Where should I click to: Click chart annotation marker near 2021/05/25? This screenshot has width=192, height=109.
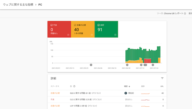point(91,65)
